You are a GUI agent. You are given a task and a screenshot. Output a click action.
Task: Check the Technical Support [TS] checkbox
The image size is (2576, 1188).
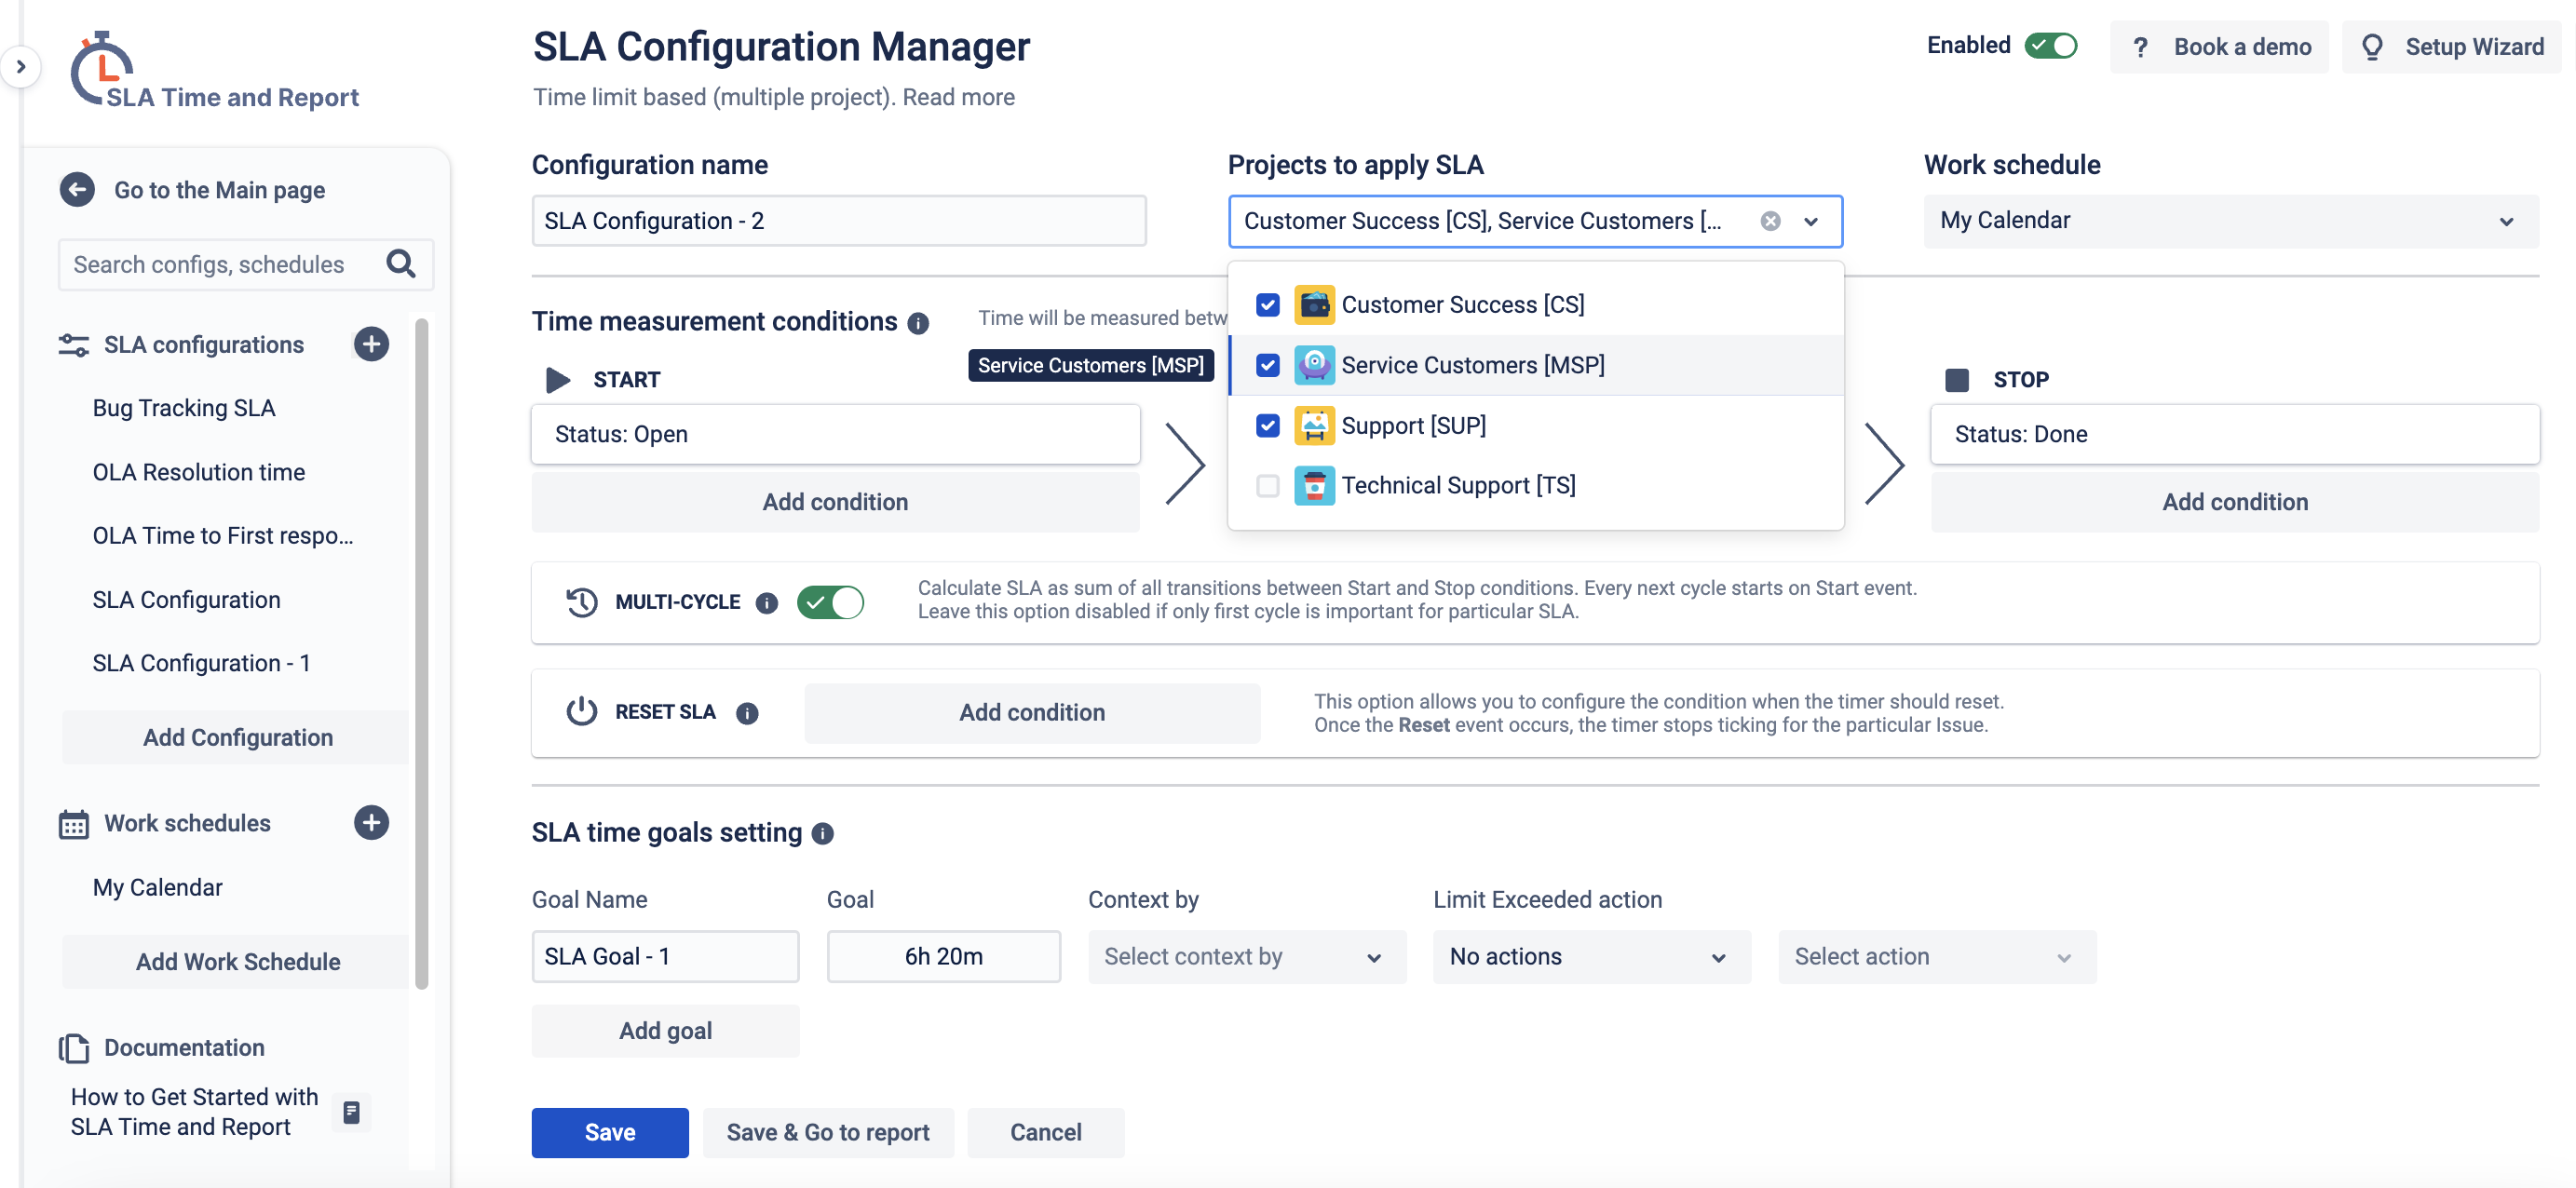pos(1267,486)
